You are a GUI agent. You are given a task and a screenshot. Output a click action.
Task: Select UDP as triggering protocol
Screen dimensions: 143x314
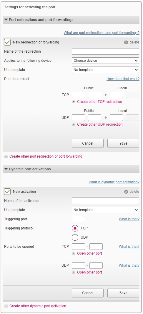[x=75, y=237]
